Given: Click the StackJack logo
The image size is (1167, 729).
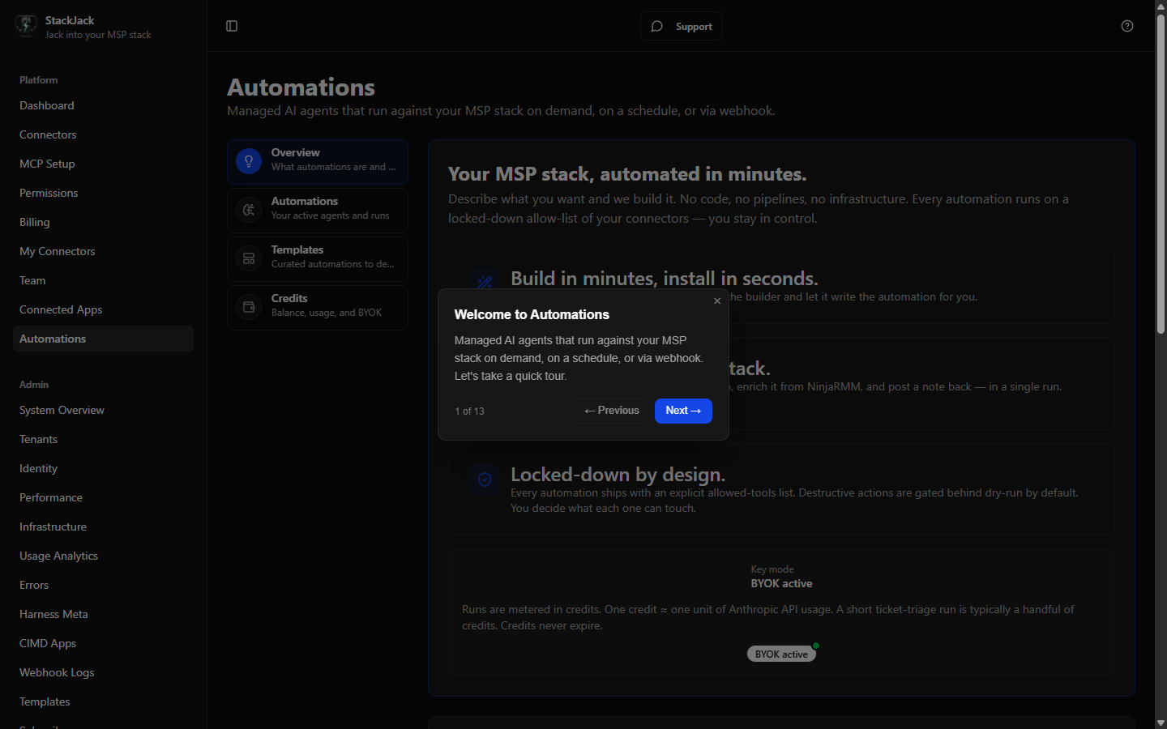Looking at the screenshot, I should point(26,26).
